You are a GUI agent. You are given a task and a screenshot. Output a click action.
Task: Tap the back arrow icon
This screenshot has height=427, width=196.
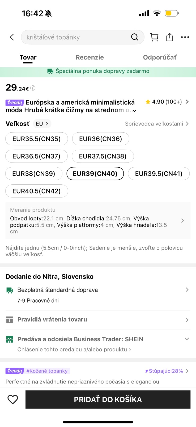tap(12, 37)
